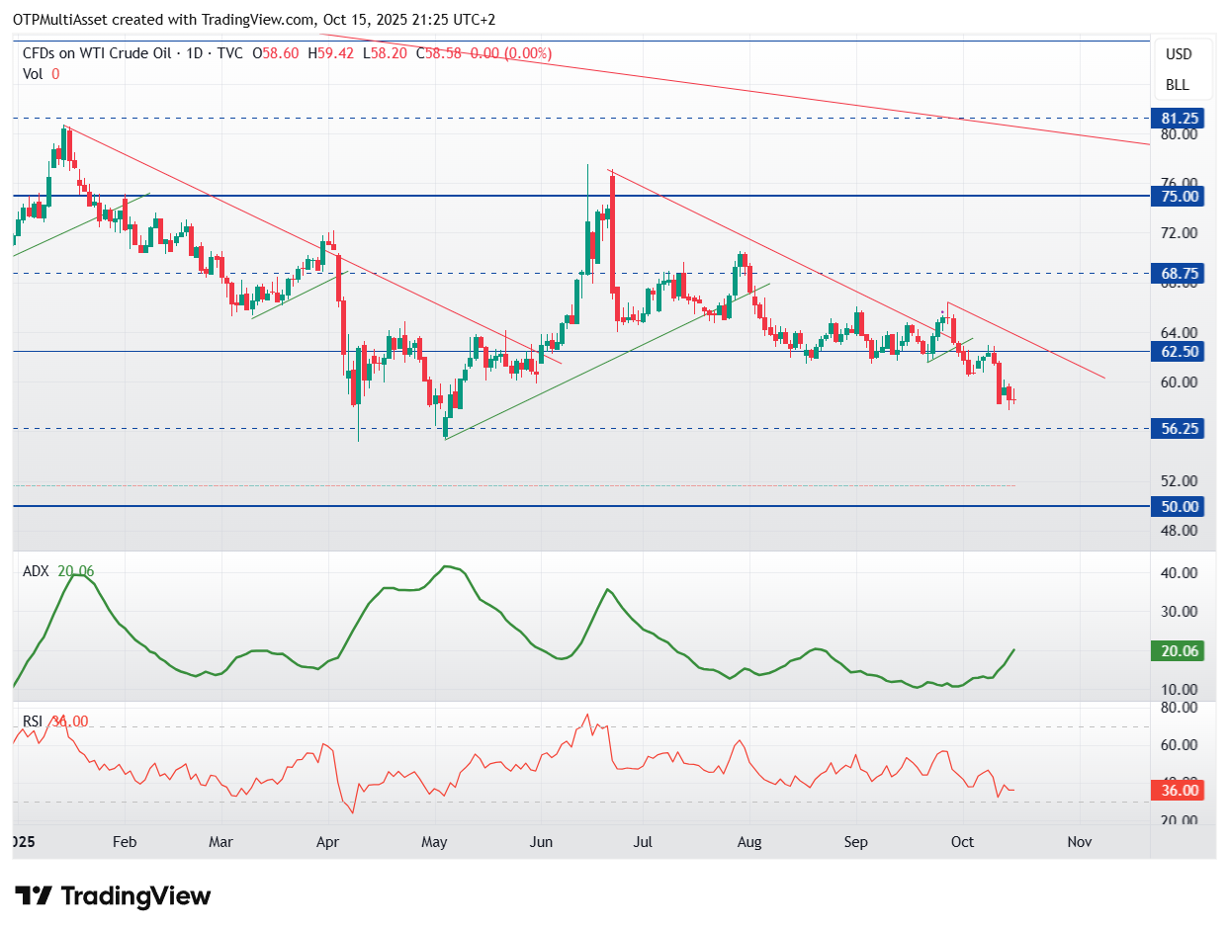1229x933 pixels.
Task: Click the 30.00 tick on ADX axis
Action: click(1181, 612)
